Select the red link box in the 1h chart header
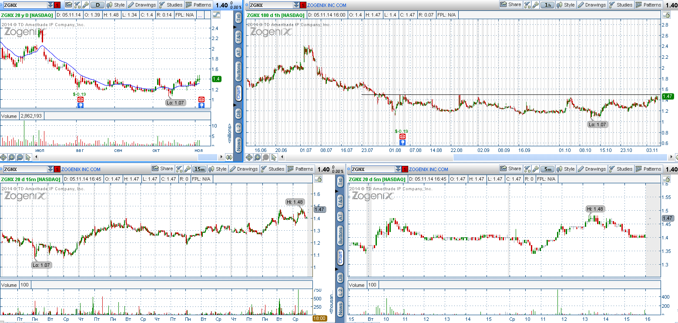 point(303,5)
